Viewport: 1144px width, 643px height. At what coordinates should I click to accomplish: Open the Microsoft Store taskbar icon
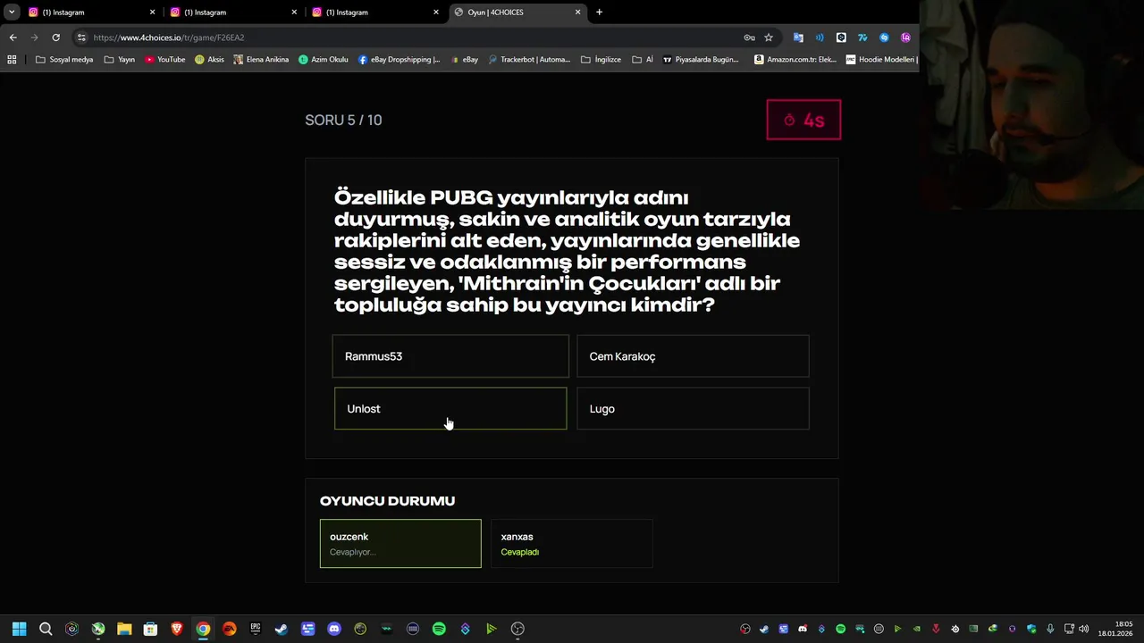tap(151, 629)
